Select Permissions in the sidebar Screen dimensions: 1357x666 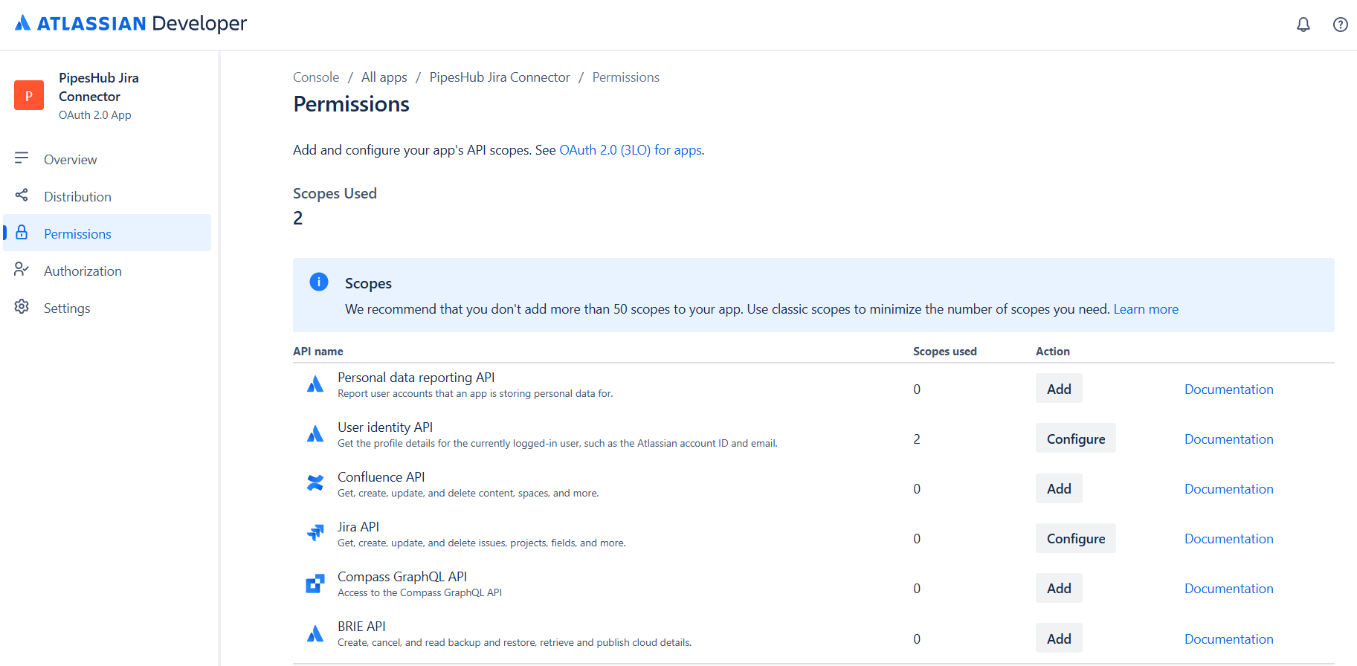click(107, 233)
